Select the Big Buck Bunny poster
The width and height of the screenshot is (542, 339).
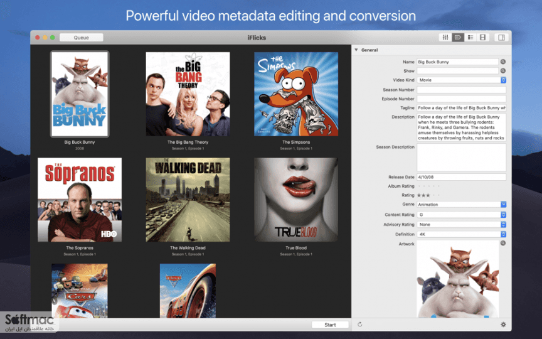tap(80, 94)
